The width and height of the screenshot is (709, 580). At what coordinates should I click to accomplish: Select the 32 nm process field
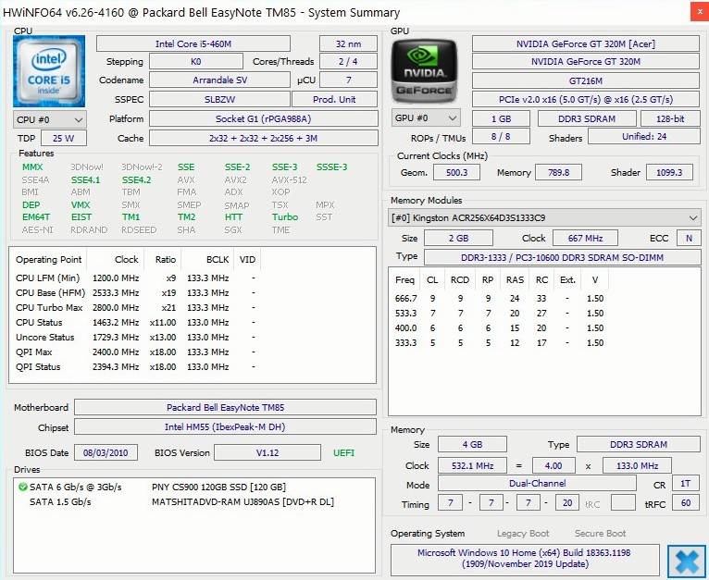(348, 43)
